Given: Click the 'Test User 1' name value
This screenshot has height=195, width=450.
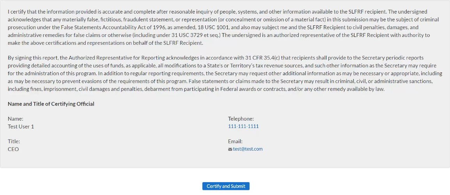Looking at the screenshot, I should coord(21,126).
